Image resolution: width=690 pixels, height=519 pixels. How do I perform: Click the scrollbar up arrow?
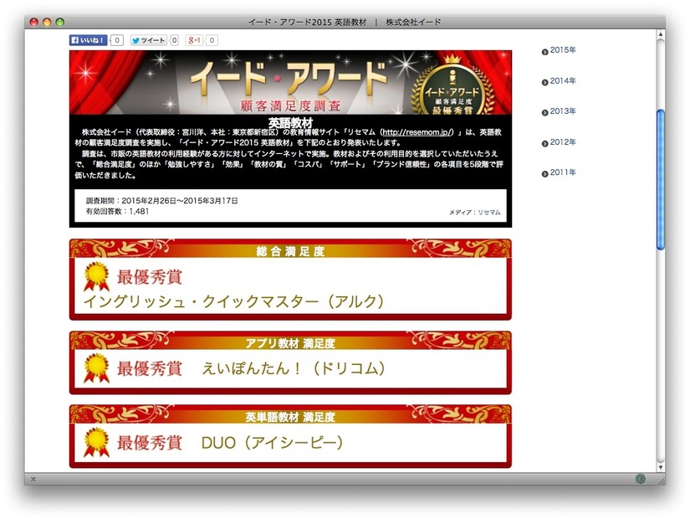pos(661,34)
